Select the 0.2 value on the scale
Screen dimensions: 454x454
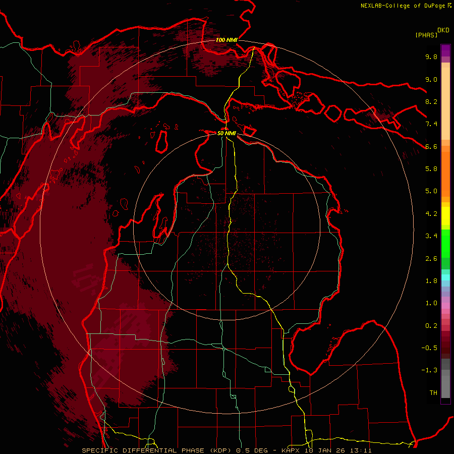(x=431, y=326)
